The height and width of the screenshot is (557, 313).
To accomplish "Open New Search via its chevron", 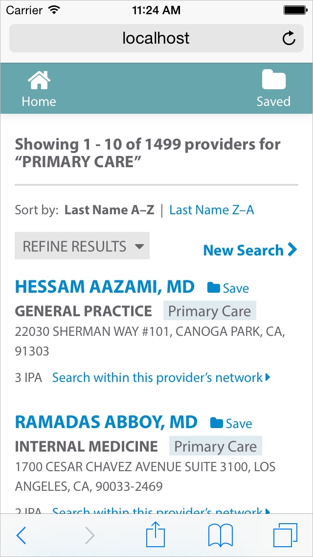I will 292,250.
